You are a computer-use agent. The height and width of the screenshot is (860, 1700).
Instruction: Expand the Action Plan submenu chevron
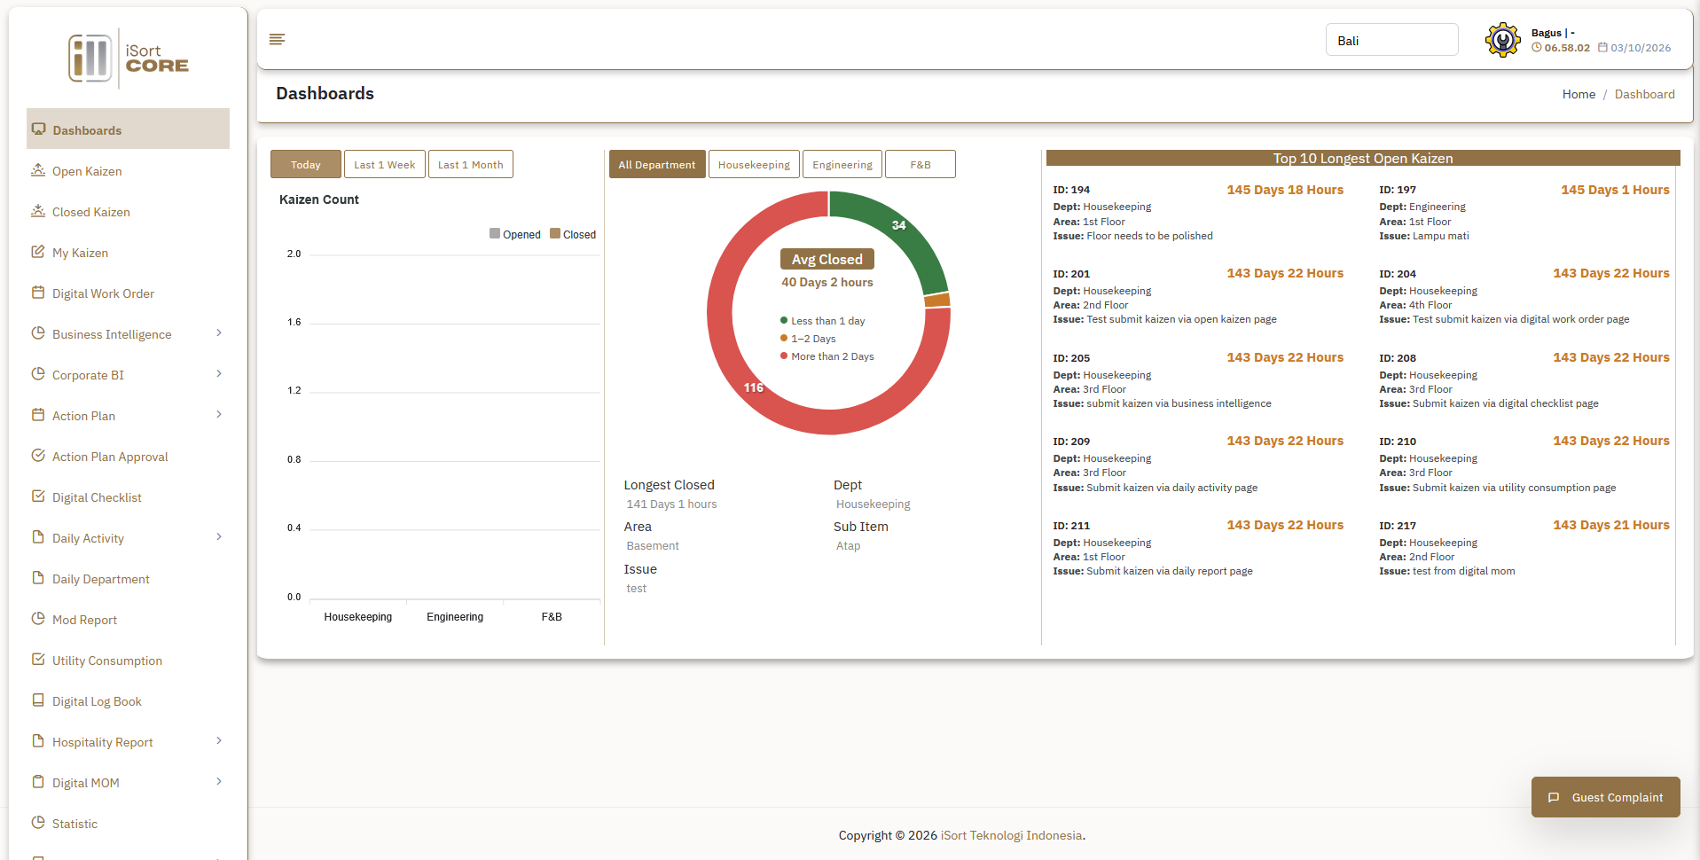pyautogui.click(x=219, y=415)
